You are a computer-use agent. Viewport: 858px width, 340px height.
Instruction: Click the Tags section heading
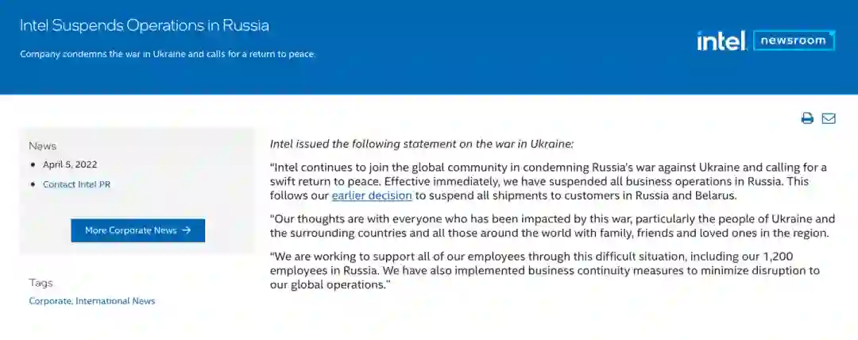pos(41,283)
